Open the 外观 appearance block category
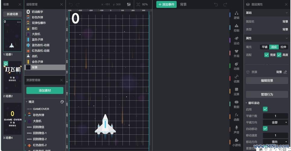 (x=236, y=53)
